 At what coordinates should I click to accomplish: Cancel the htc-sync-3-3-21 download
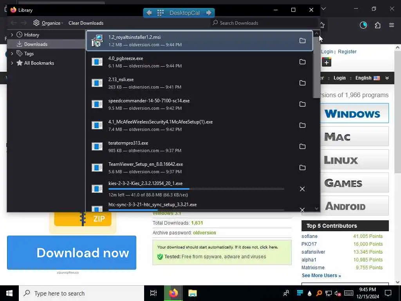point(302,210)
